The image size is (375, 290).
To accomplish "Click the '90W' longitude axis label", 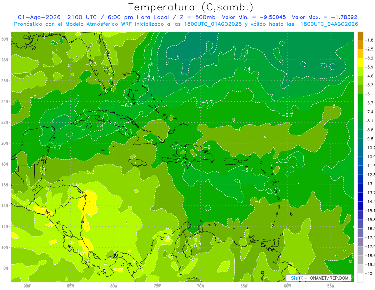I will (27, 286).
